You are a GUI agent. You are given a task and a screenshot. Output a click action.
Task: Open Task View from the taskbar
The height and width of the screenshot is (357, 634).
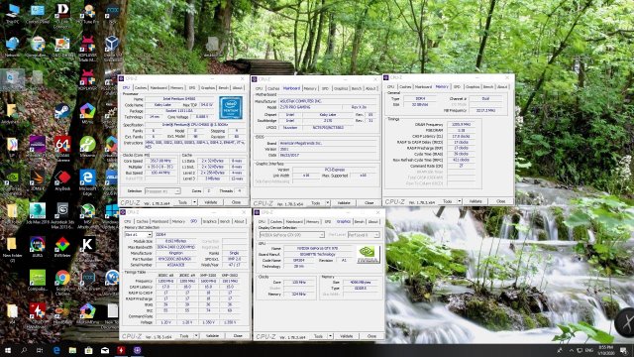(40, 350)
